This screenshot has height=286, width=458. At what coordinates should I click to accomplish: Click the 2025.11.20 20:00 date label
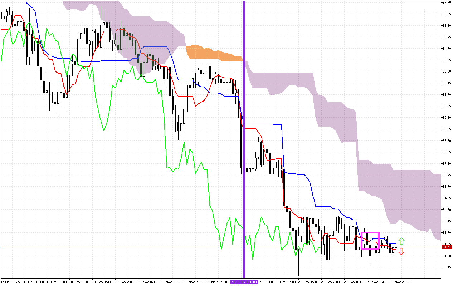tap(244, 282)
